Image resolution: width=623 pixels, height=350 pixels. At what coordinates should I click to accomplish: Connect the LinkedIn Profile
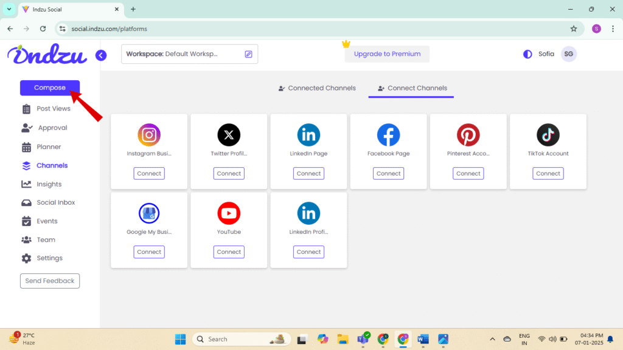(x=308, y=252)
